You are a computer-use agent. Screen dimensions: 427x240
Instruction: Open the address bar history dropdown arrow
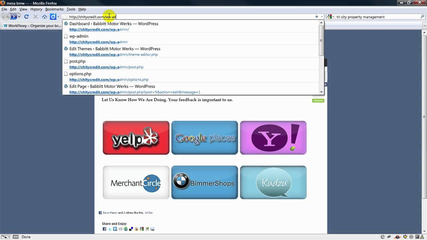[322, 17]
